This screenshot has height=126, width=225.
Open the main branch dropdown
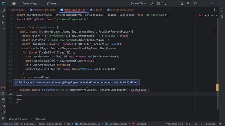pyautogui.click(x=53, y=3)
